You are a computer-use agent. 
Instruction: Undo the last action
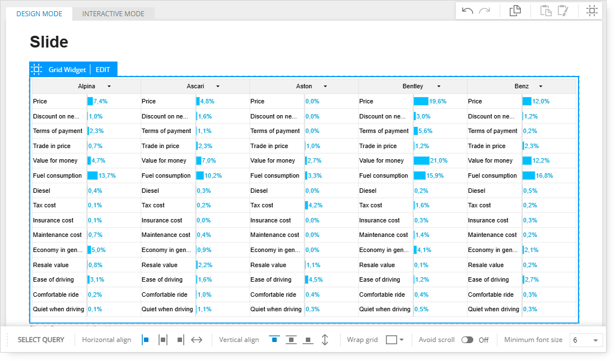[x=467, y=11]
